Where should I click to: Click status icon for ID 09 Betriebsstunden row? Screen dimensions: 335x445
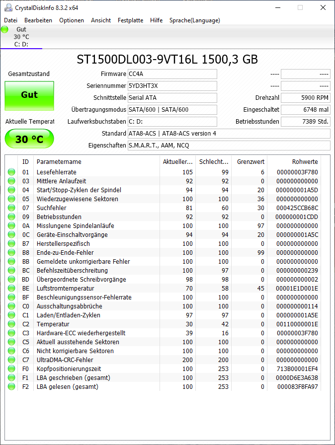(11, 217)
